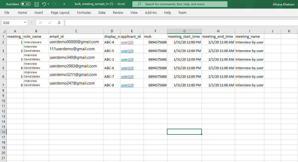Select column G header
This screenshot has width=298, height=162.
tap(184, 31)
